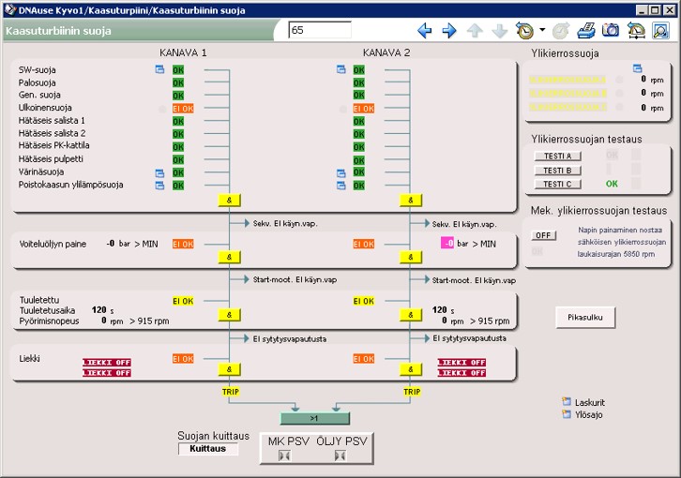The height and width of the screenshot is (478, 681).
Task: Click the display number field showing 65
Action: pyautogui.click(x=320, y=30)
